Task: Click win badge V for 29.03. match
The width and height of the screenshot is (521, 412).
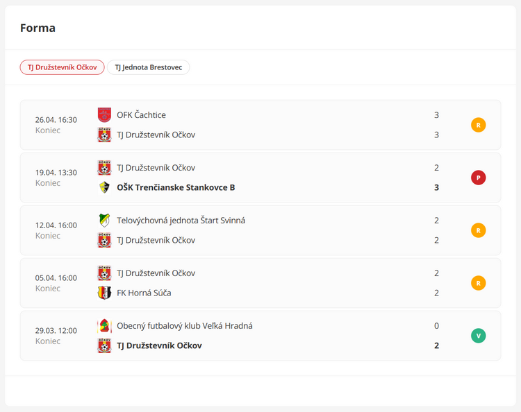Action: tap(479, 336)
